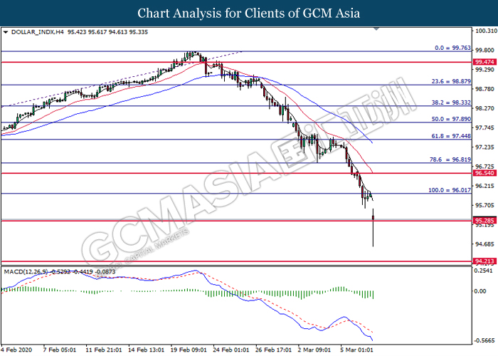This screenshot has height=356, width=498.
Task: Click the 14 Feb 13:01 time label
Action: 146,350
